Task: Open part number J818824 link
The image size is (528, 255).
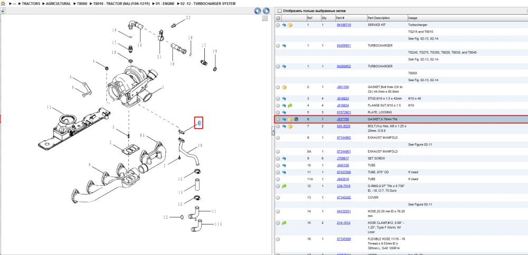Action: click(343, 105)
